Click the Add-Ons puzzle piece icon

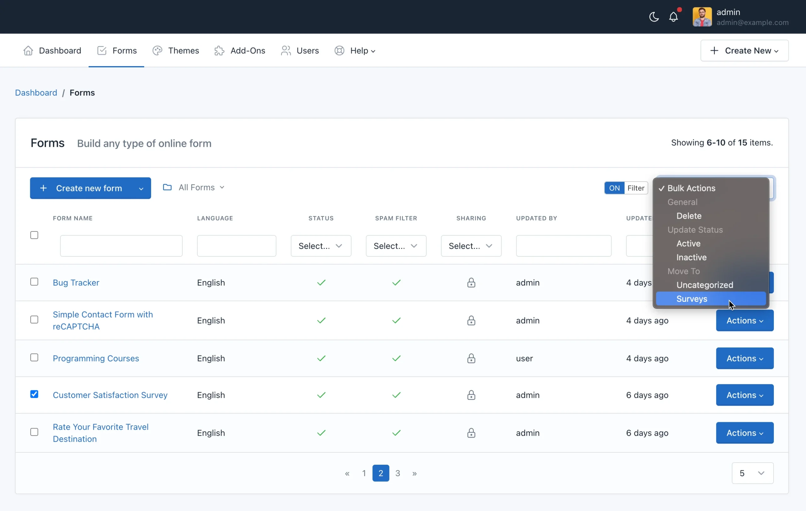pyautogui.click(x=219, y=50)
